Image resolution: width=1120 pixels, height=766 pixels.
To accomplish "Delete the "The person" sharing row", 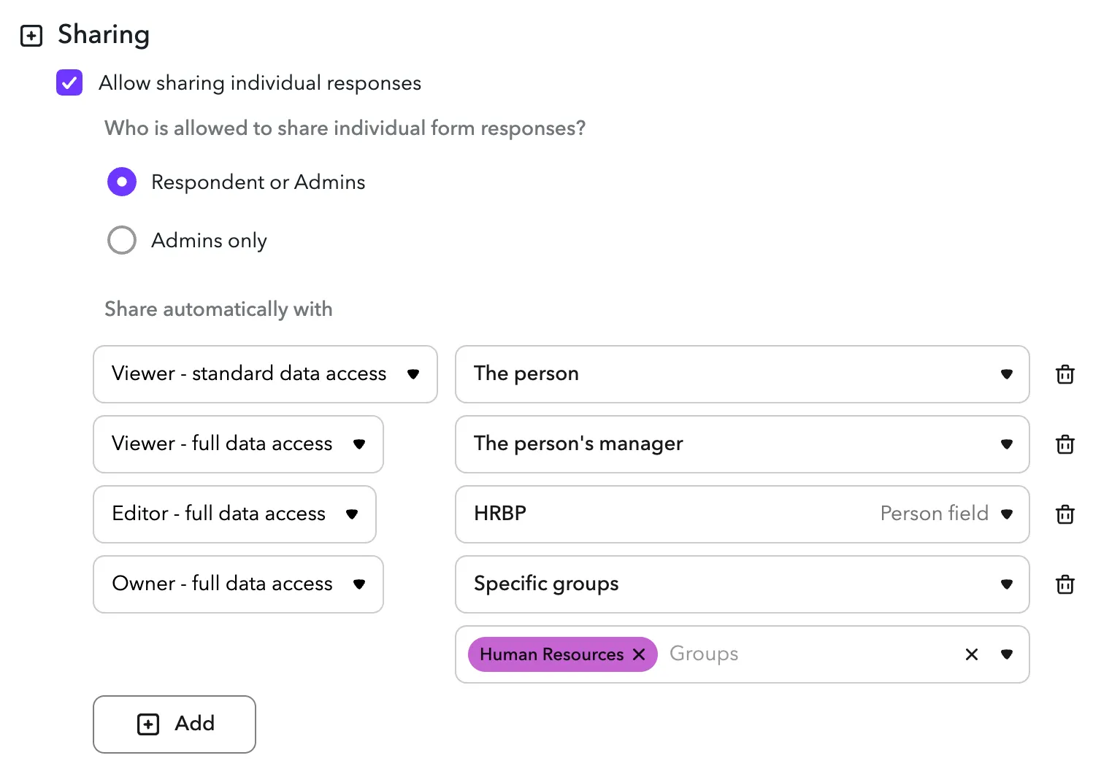I will click(1065, 374).
